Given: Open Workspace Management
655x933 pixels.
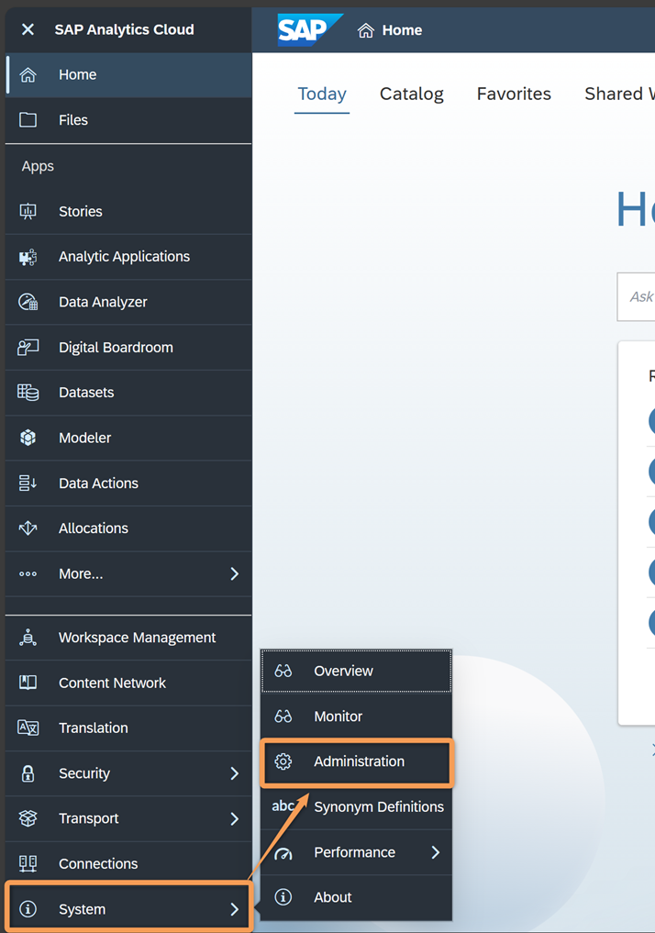Looking at the screenshot, I should [128, 638].
